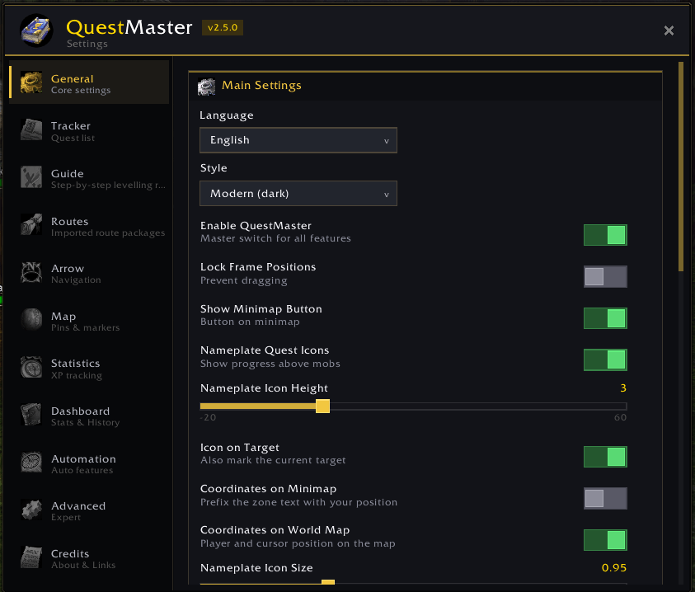The height and width of the screenshot is (592, 695).
Task: Click the Advanced cog icon
Action: tap(31, 510)
